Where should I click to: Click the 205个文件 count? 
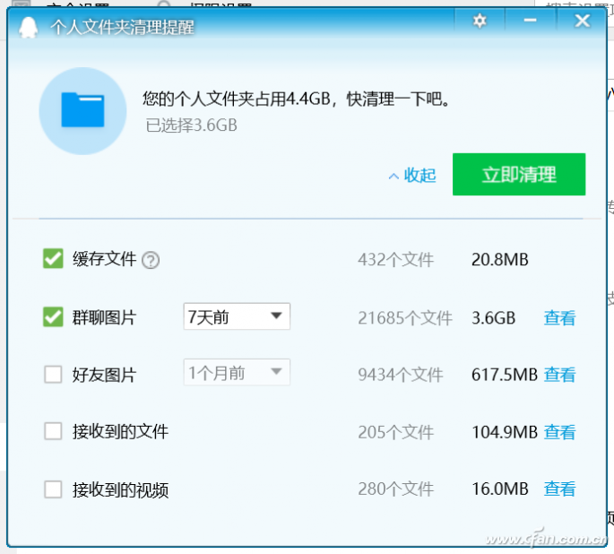pyautogui.click(x=396, y=432)
